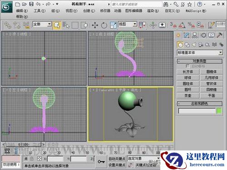Click the 0/100 time slider
227x170 pixels.
23,145
